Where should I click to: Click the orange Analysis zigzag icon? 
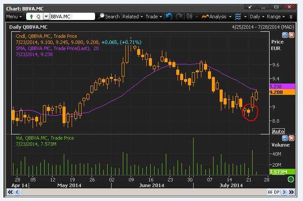pyautogui.click(x=205, y=17)
